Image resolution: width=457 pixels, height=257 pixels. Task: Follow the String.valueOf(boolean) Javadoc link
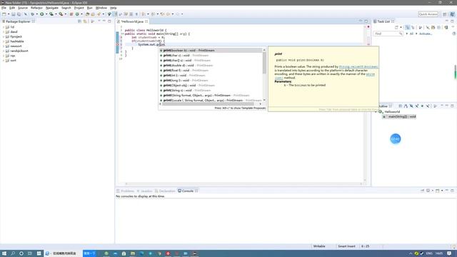click(358, 66)
